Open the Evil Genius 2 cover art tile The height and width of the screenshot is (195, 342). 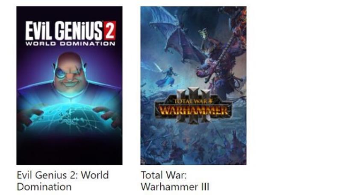[x=69, y=85]
